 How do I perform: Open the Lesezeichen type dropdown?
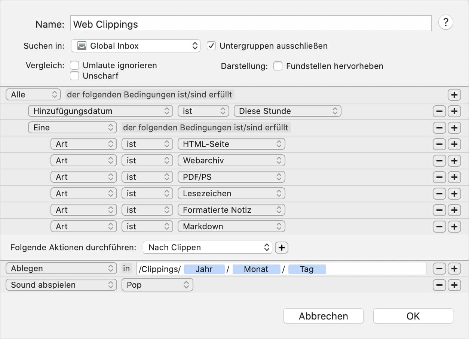pyautogui.click(x=232, y=194)
